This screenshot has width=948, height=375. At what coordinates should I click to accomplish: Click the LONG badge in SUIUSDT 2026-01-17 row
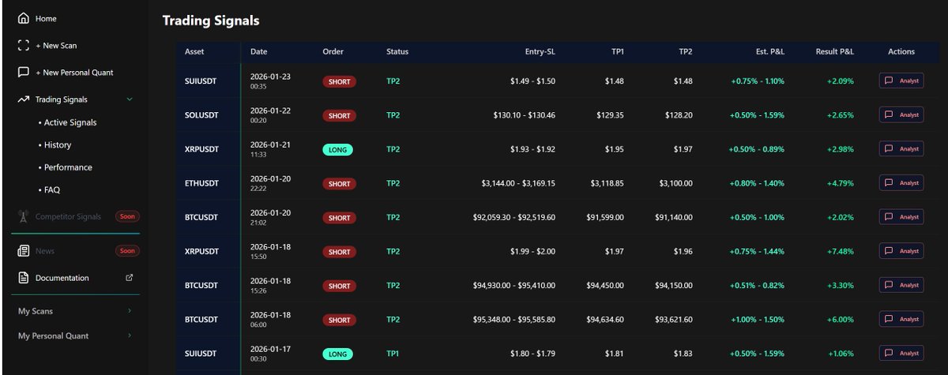click(338, 354)
